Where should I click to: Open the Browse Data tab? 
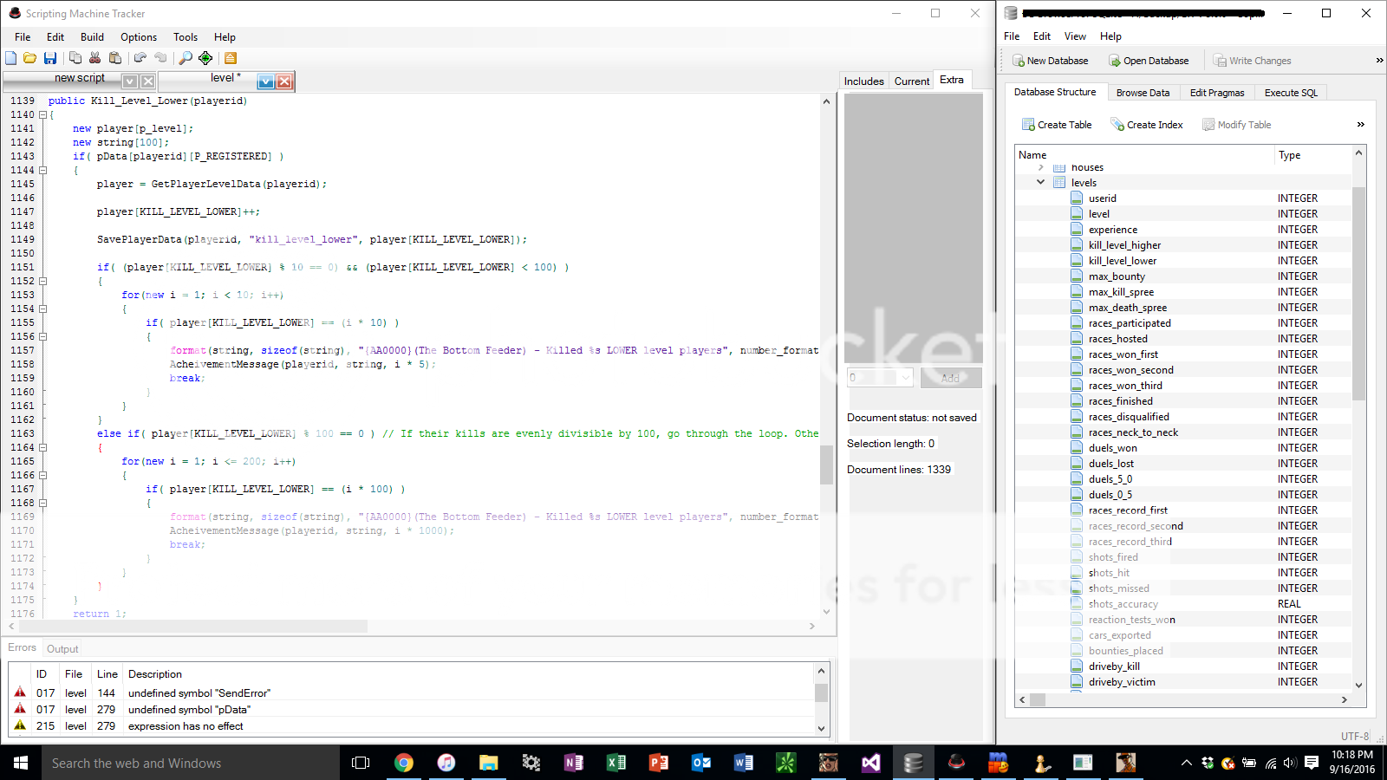(x=1143, y=93)
